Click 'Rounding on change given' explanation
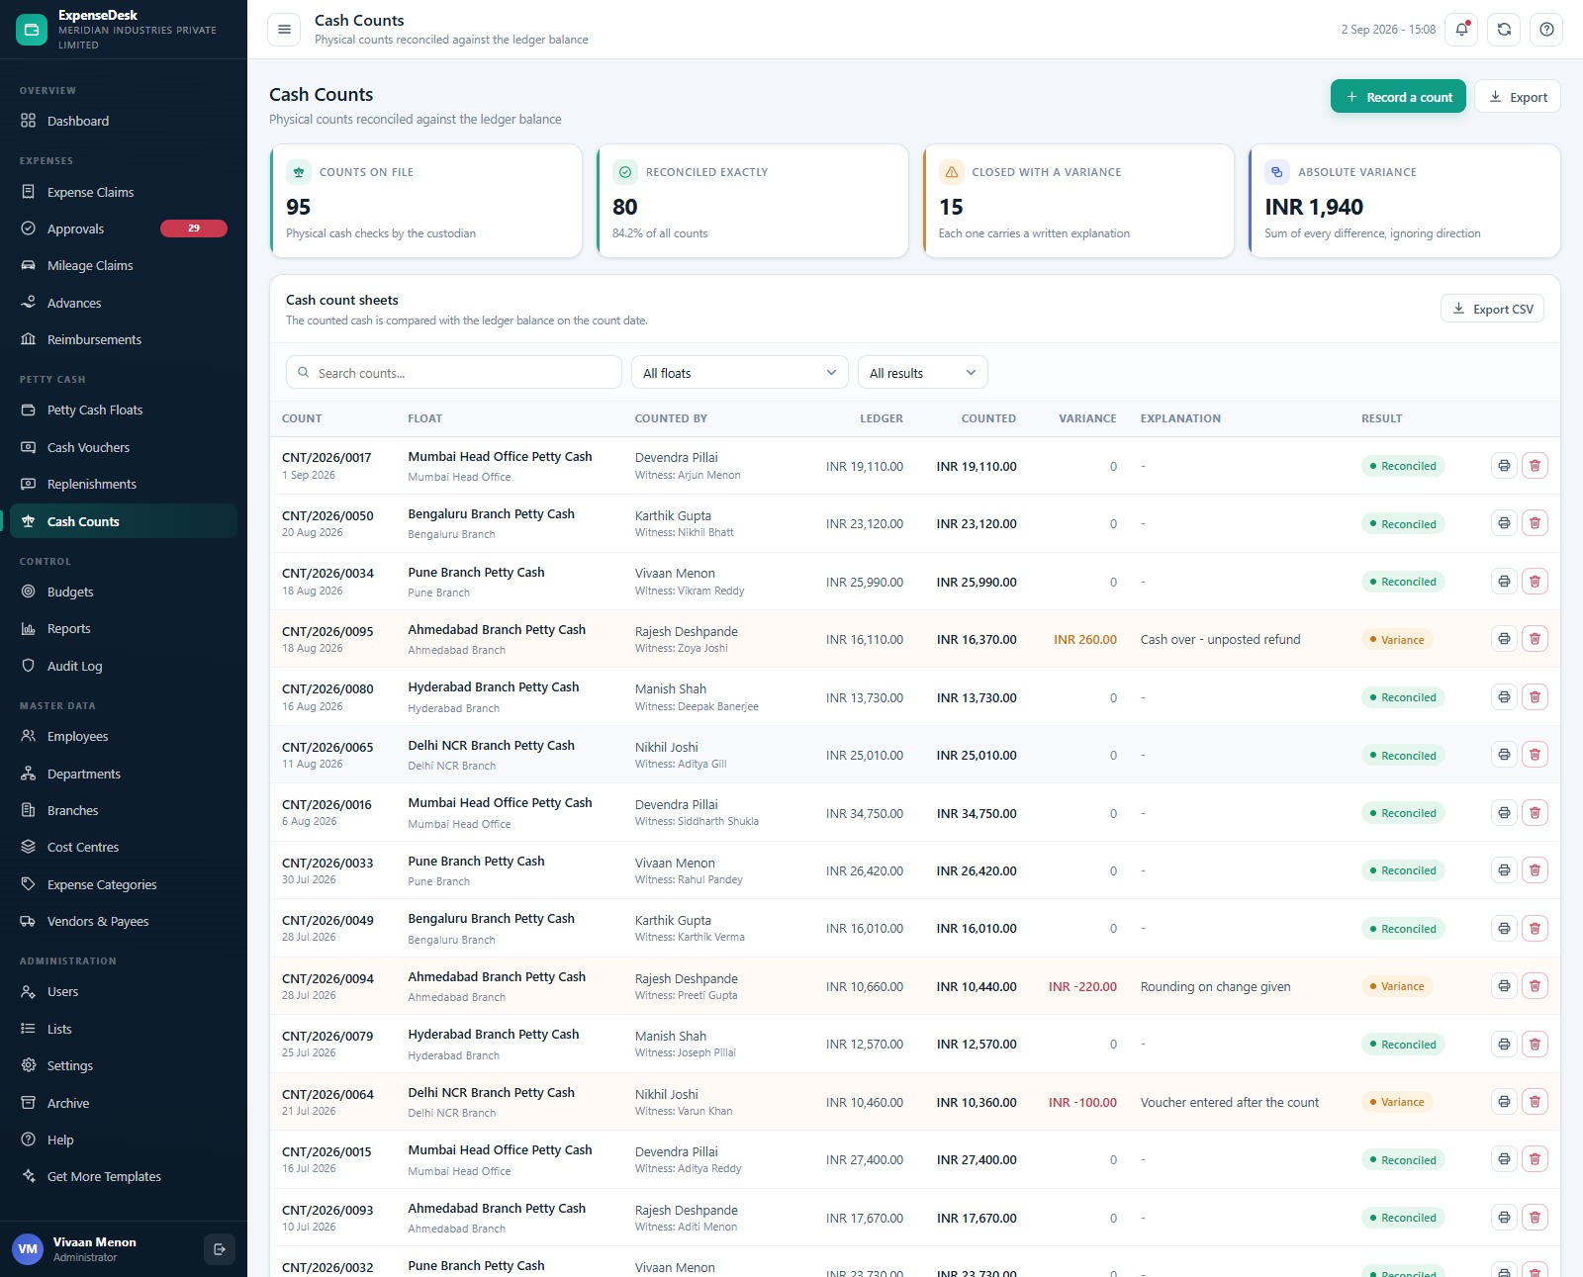The height and width of the screenshot is (1277, 1583). [1215, 986]
